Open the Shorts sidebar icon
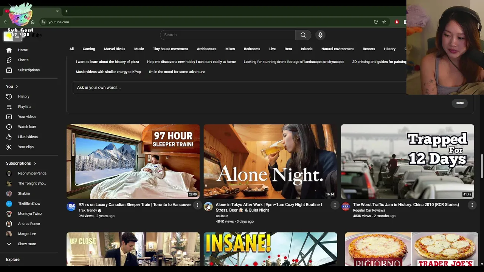The width and height of the screenshot is (484, 272). tap(9, 60)
